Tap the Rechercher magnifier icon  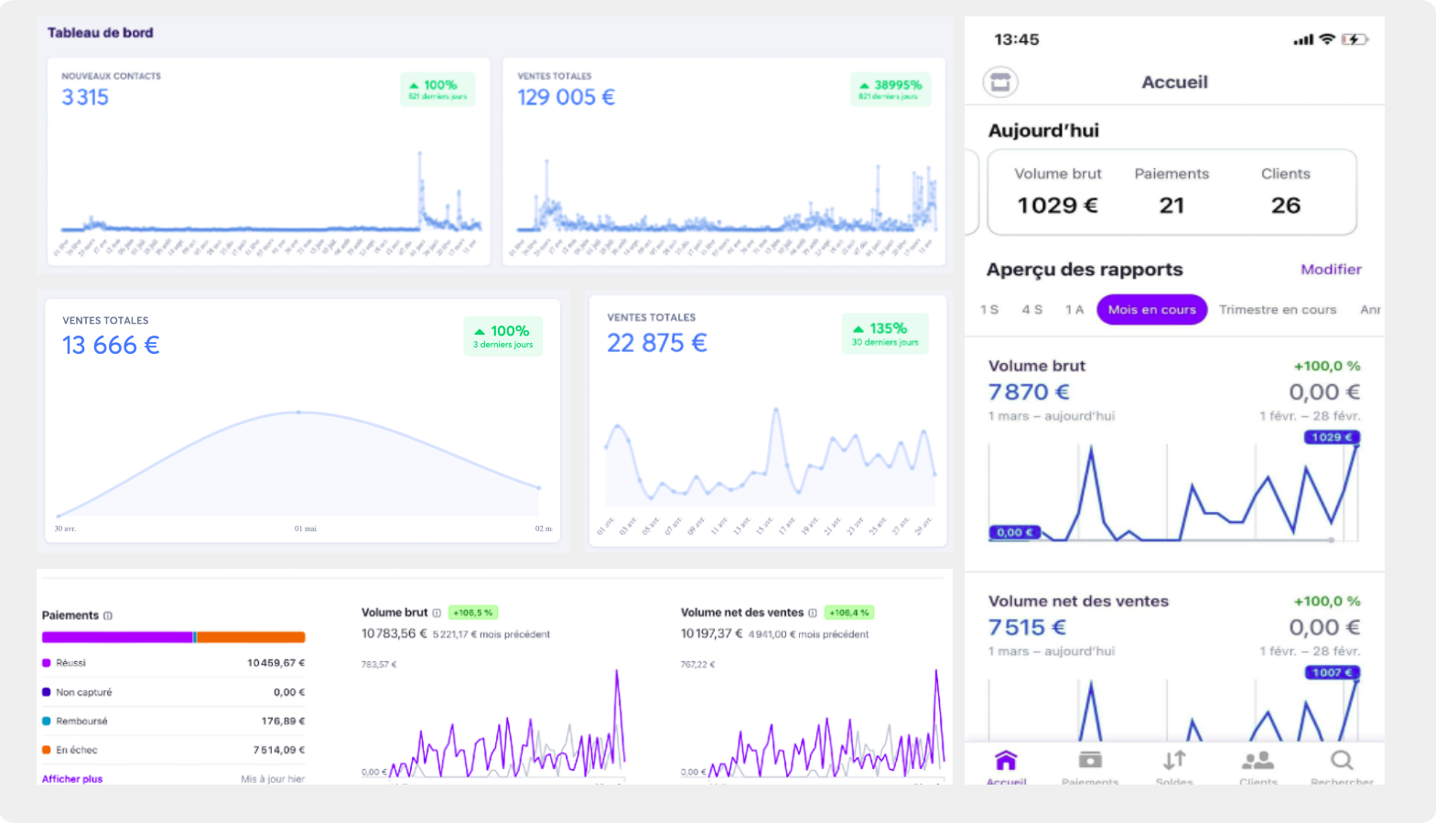point(1342,761)
